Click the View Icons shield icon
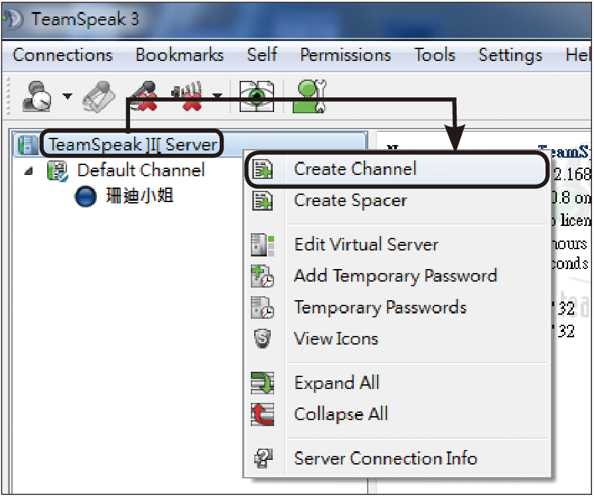This screenshot has height=497, width=594. click(262, 339)
